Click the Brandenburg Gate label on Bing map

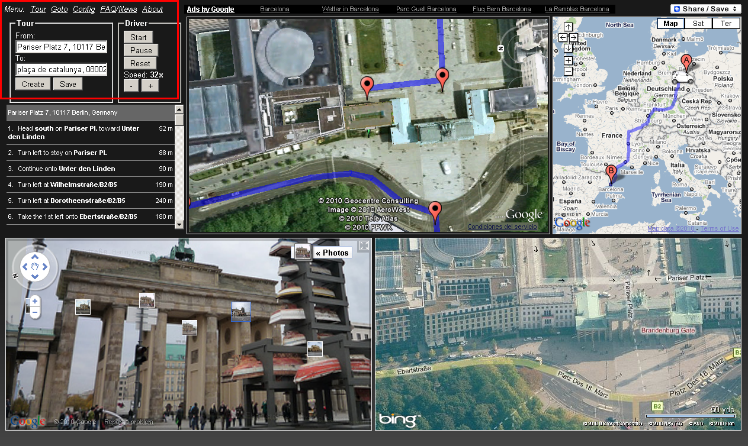tap(668, 330)
